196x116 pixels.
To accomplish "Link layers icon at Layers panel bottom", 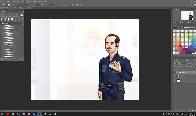I will tap(180, 111).
